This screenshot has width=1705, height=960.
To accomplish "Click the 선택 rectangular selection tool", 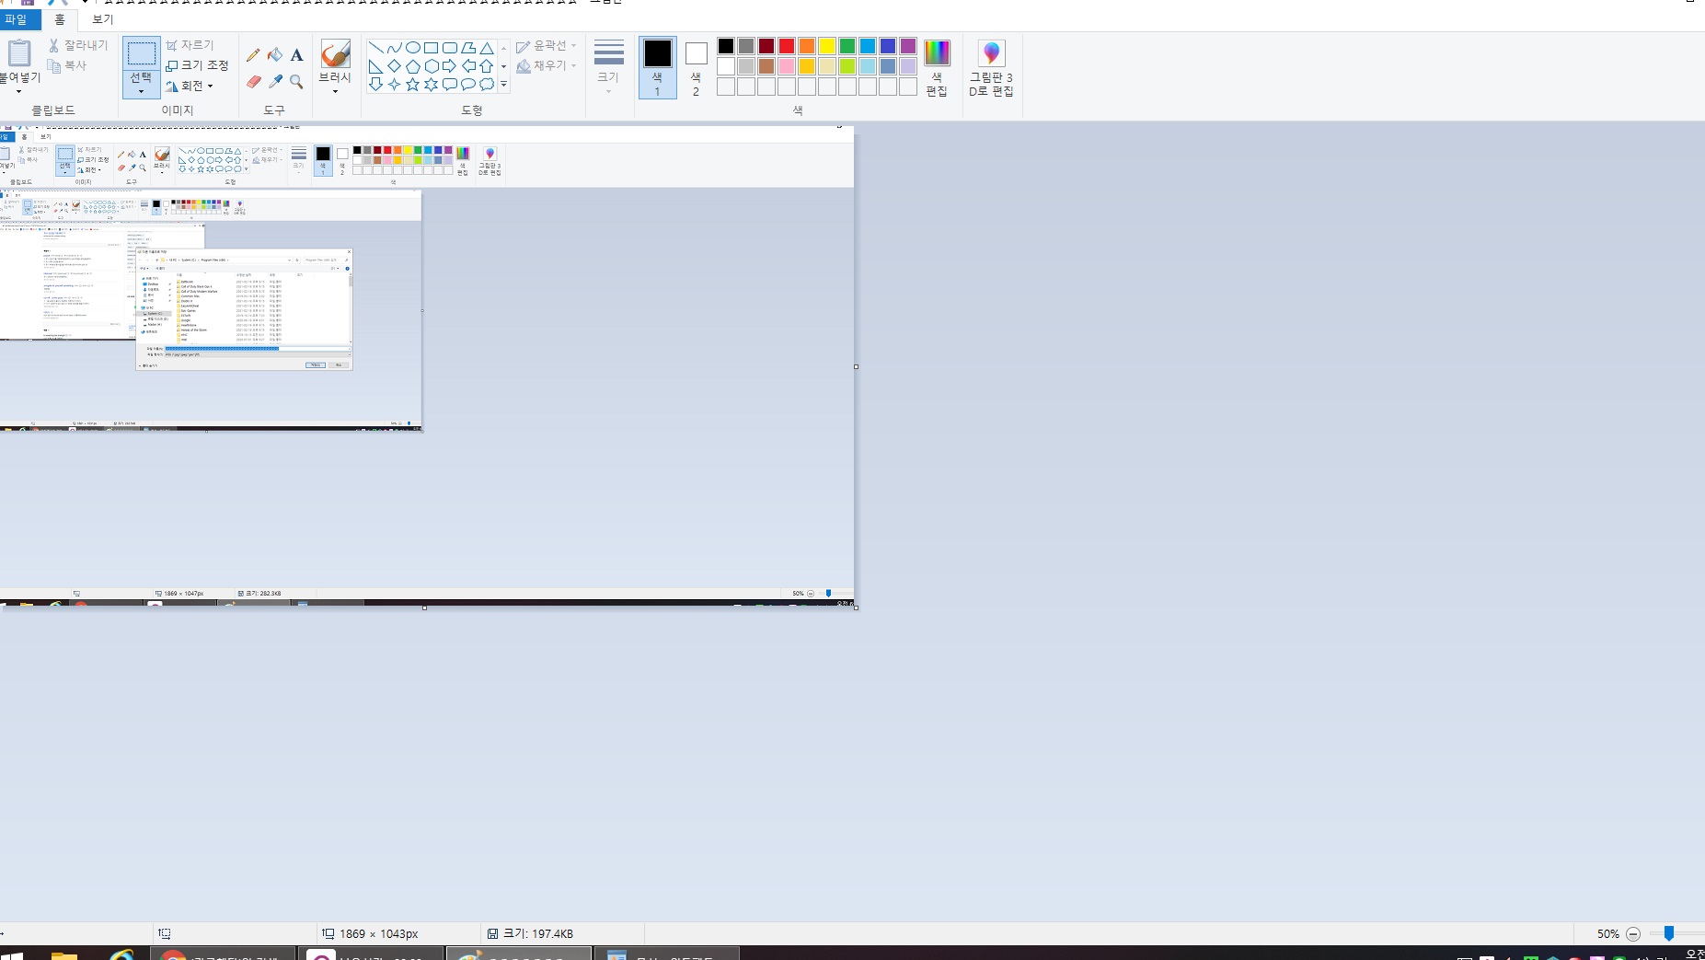I will click(141, 53).
